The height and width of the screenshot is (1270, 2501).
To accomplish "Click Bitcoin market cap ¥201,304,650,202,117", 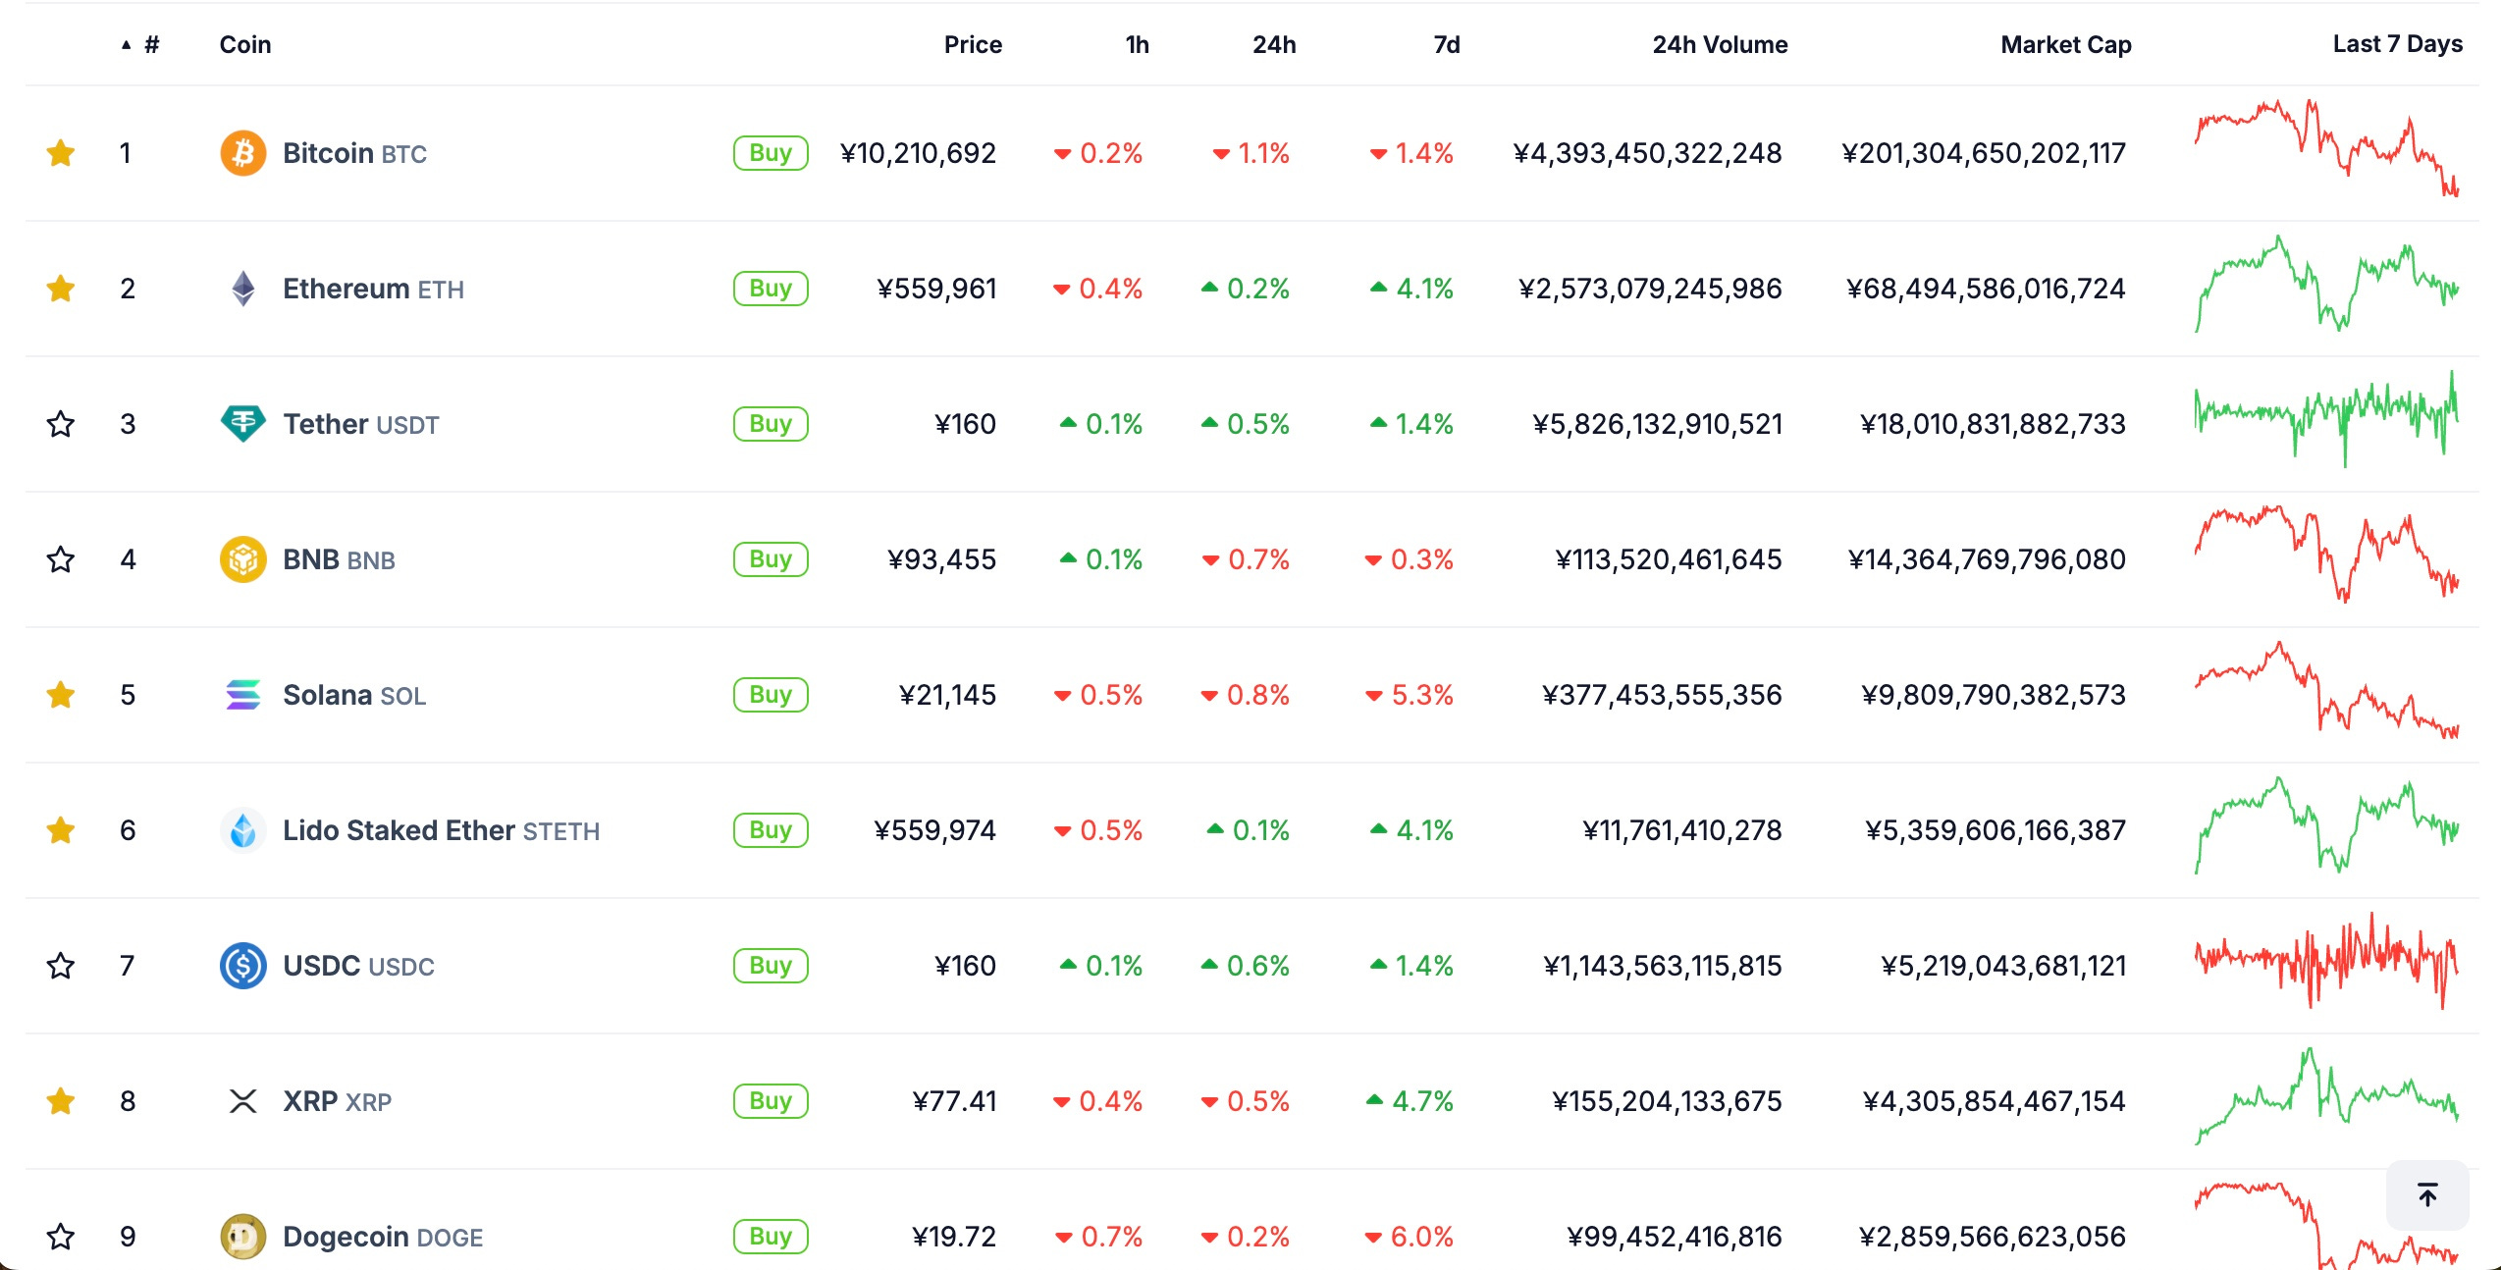I will [1984, 153].
